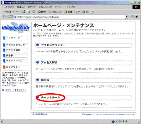Click the IE throbber logo at top right
141x124 pixels.
(136, 7)
